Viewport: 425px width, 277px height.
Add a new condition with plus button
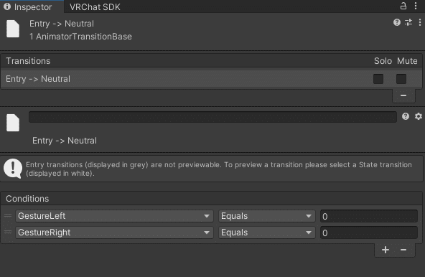click(x=385, y=250)
